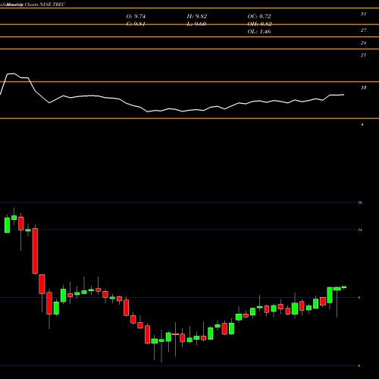Click the tall red candlestick falling from 14
The height and width of the screenshot is (379, 379).
pos(35,251)
